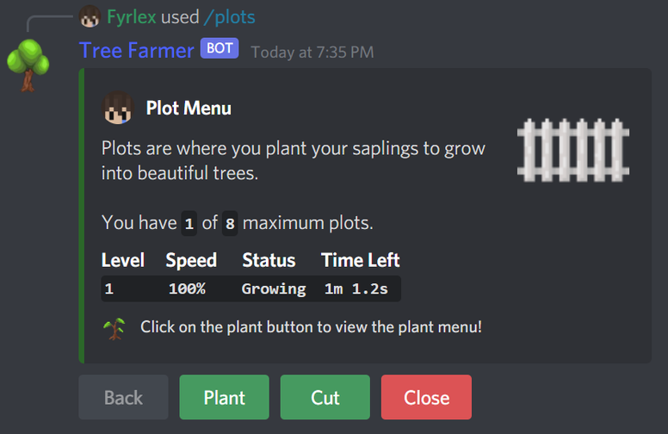Click the BOT tag badge
This screenshot has height=434, width=668.
click(220, 48)
